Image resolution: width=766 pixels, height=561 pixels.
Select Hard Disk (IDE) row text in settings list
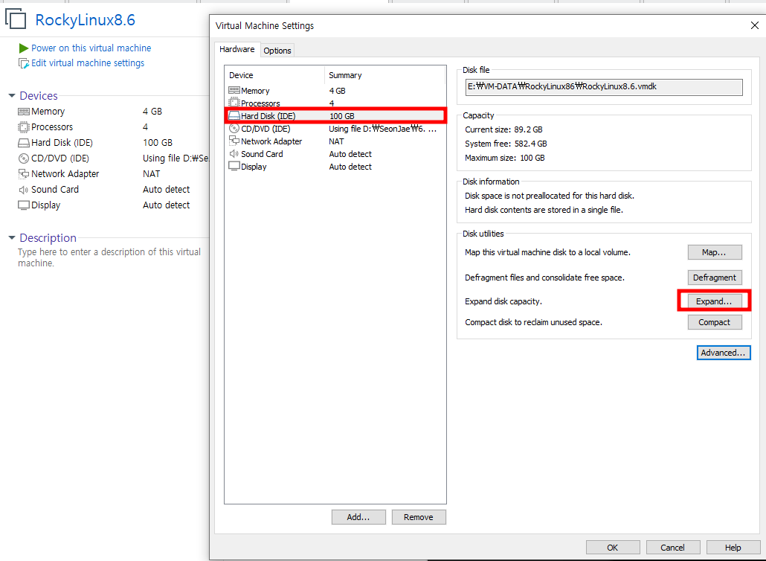(268, 116)
